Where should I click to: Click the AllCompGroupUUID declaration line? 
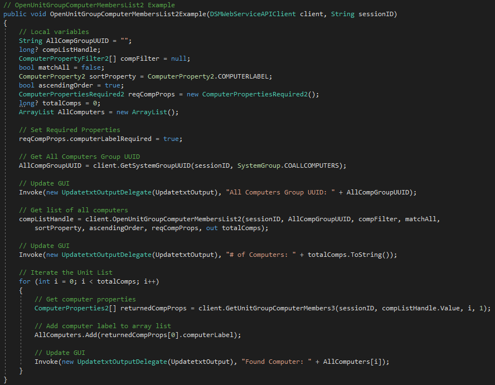tap(75, 41)
